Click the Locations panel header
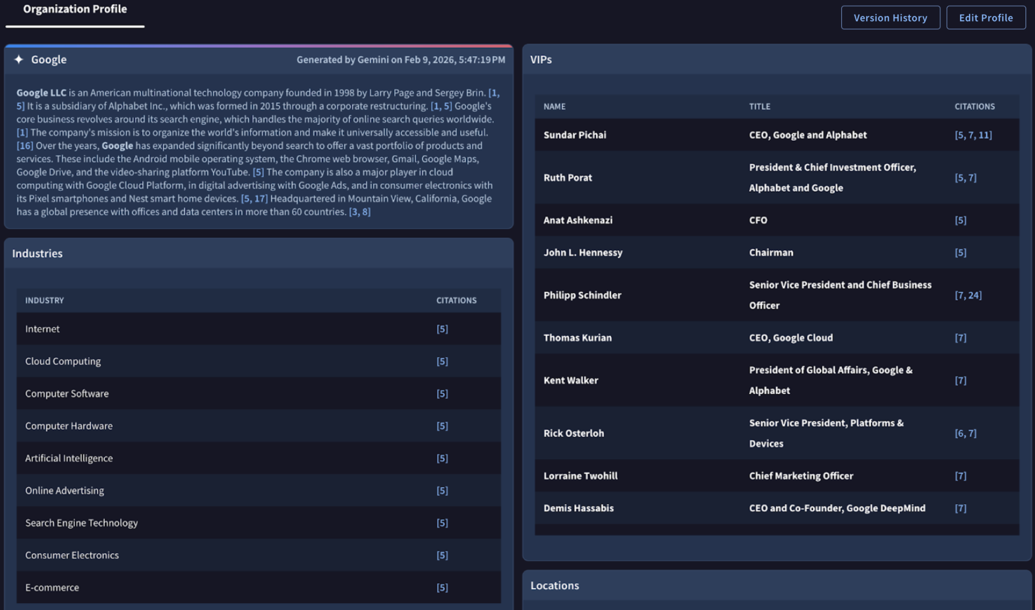Image resolution: width=1035 pixels, height=610 pixels. 555,585
